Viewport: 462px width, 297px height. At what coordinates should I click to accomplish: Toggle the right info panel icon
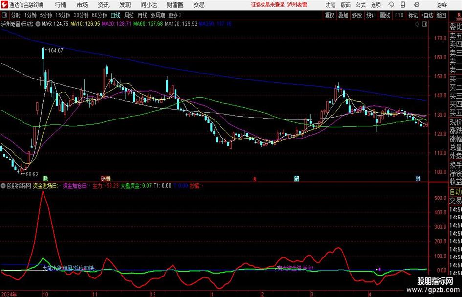coord(424,24)
